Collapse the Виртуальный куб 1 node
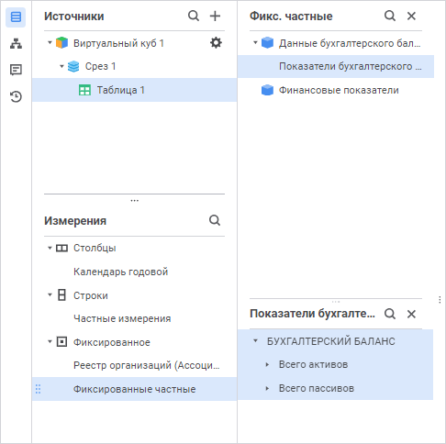Image resolution: width=446 pixels, height=444 pixels. (50, 42)
